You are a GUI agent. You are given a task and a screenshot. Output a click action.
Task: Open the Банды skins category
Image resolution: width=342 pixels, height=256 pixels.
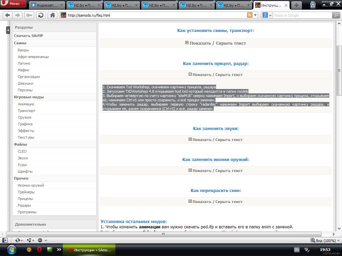tap(23, 50)
